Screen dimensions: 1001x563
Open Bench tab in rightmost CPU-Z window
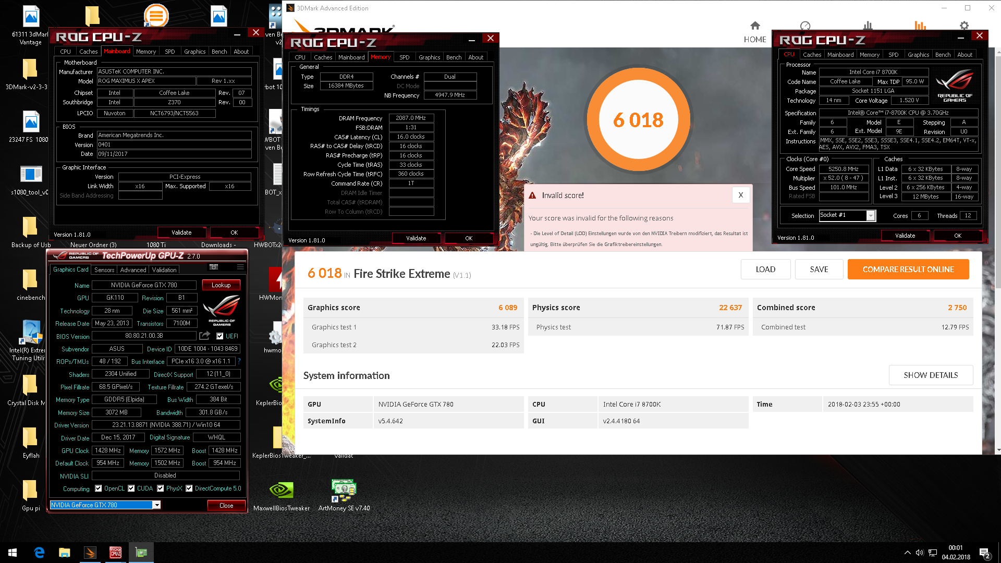point(943,55)
